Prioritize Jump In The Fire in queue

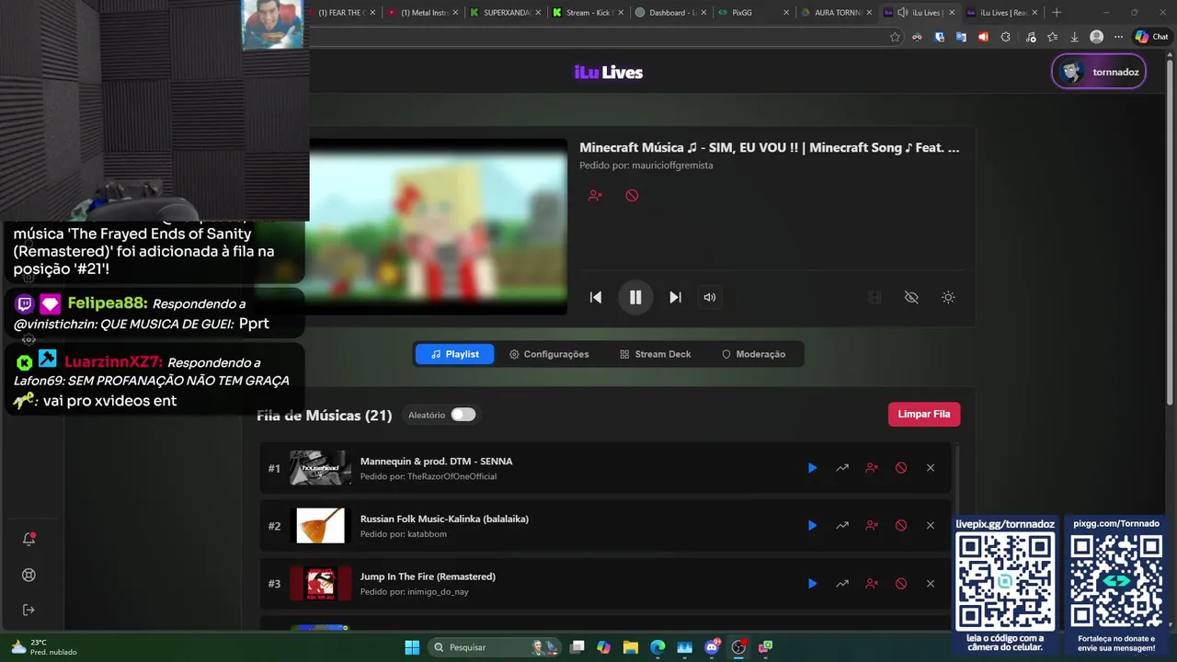(842, 584)
